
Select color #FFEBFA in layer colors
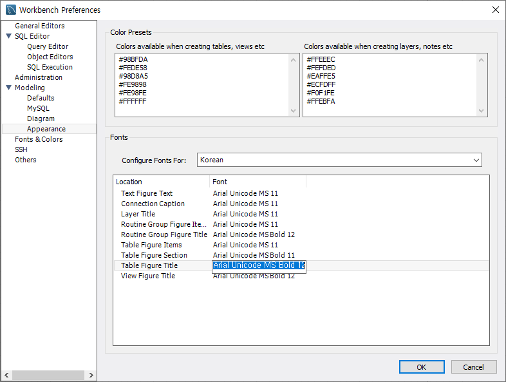[321, 102]
